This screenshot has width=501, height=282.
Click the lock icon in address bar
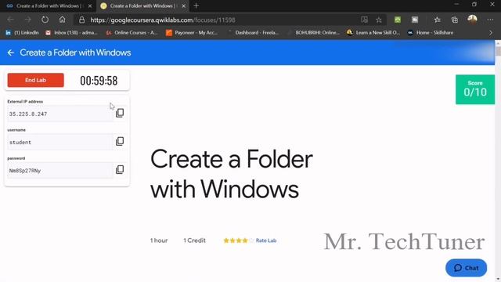81,20
